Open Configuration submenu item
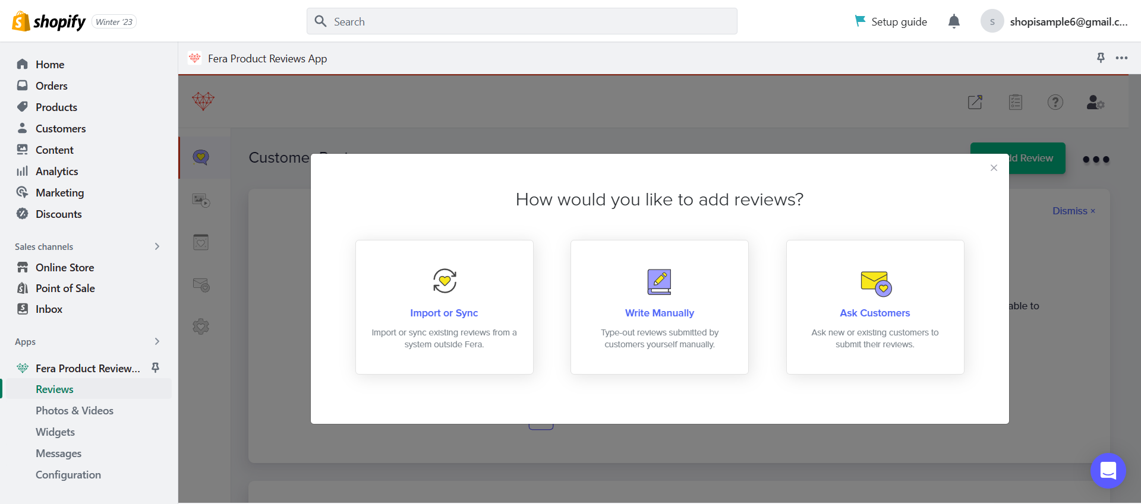1141x504 pixels. coord(68,474)
